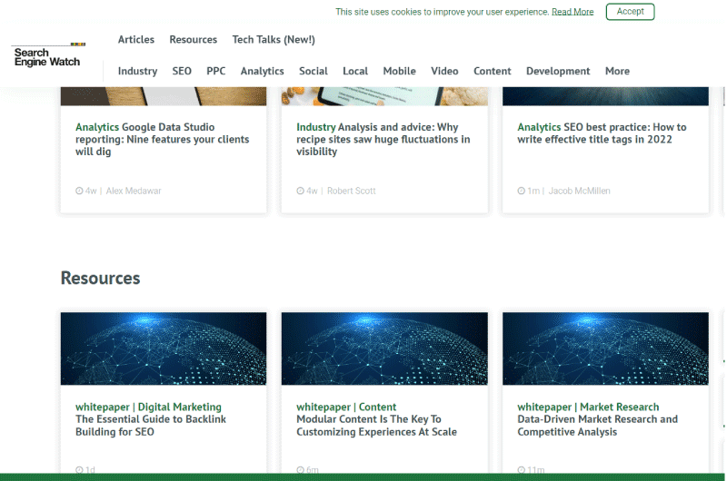The height and width of the screenshot is (481, 727).
Task: Open the Resources menu item
Action: point(193,40)
